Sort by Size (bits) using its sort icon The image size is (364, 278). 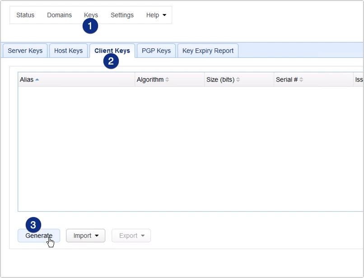click(238, 80)
